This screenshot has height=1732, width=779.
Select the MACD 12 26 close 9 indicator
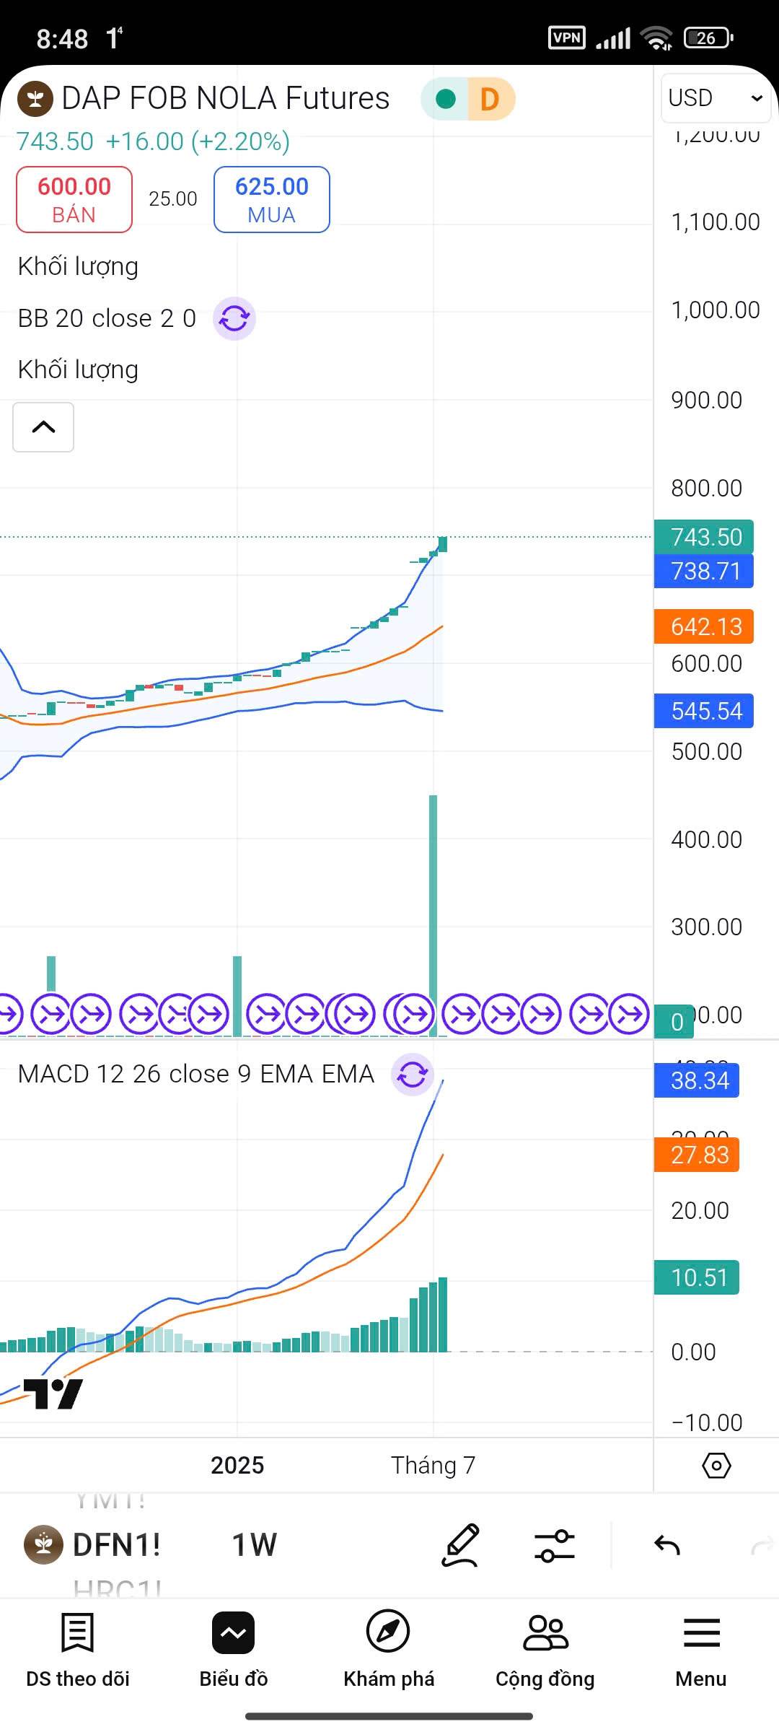(x=196, y=1074)
